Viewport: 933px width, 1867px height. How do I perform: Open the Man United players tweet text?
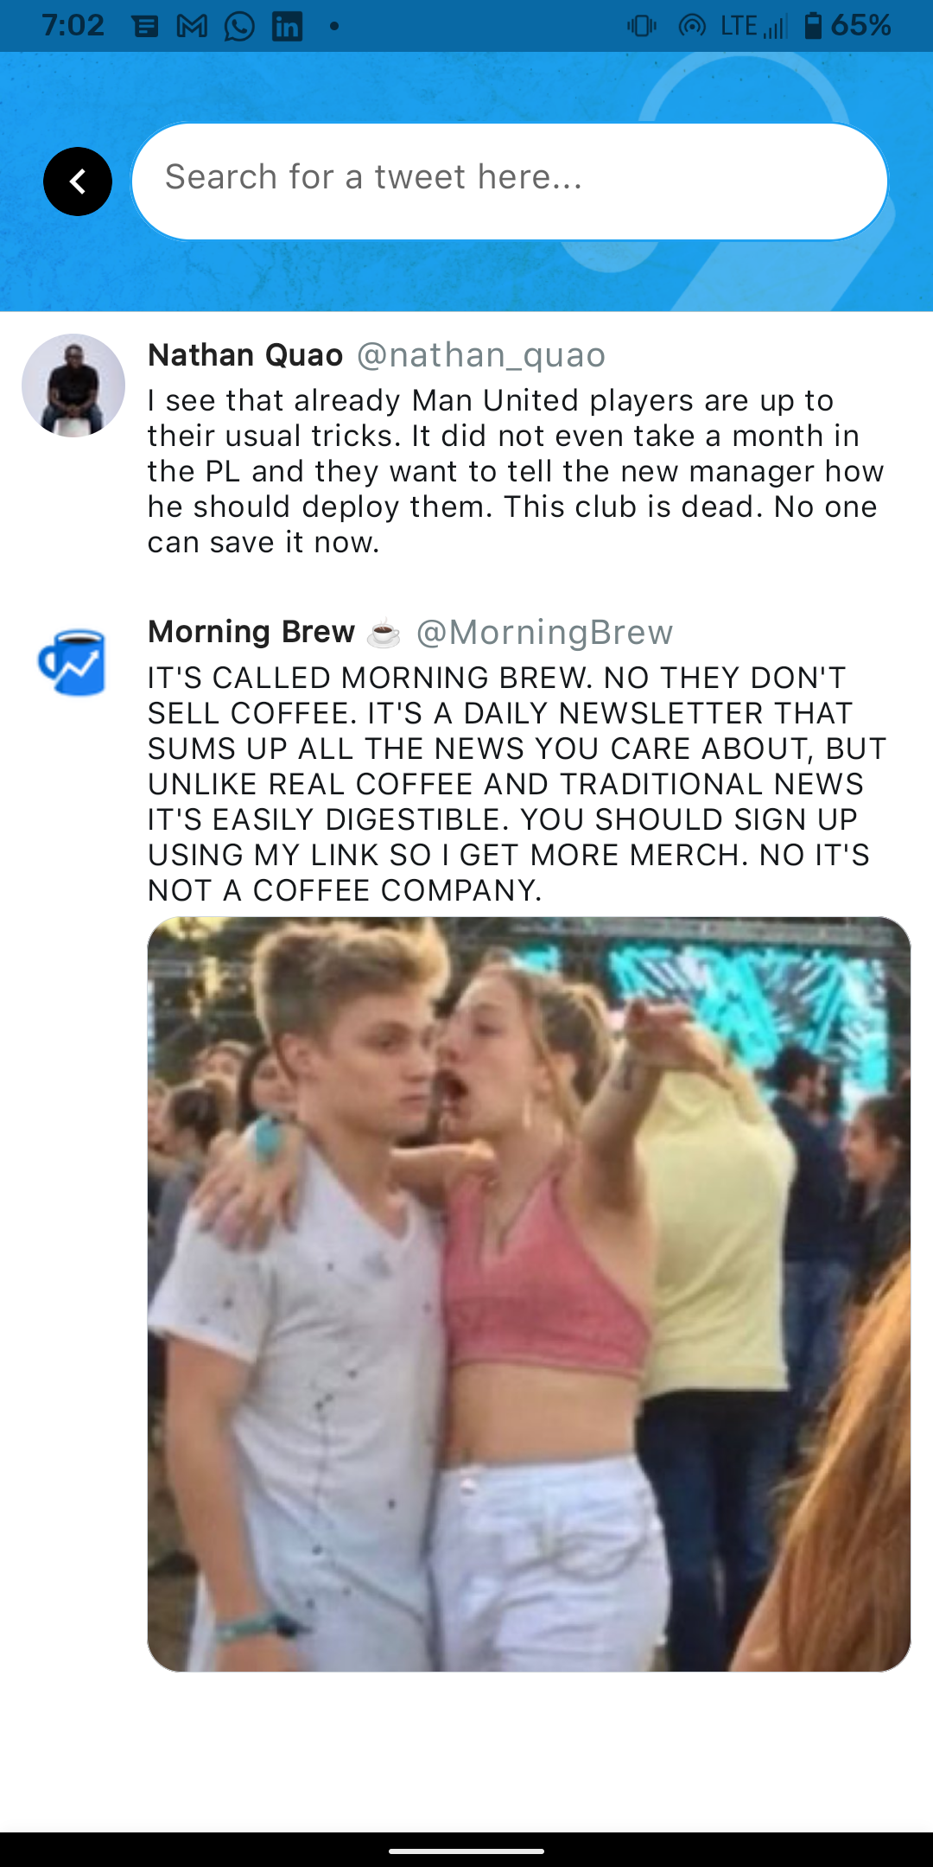point(516,471)
